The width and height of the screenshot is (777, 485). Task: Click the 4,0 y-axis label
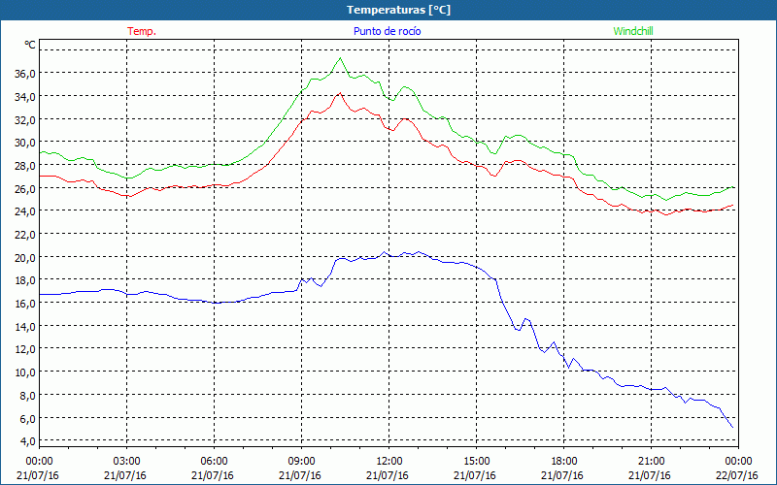click(28, 441)
